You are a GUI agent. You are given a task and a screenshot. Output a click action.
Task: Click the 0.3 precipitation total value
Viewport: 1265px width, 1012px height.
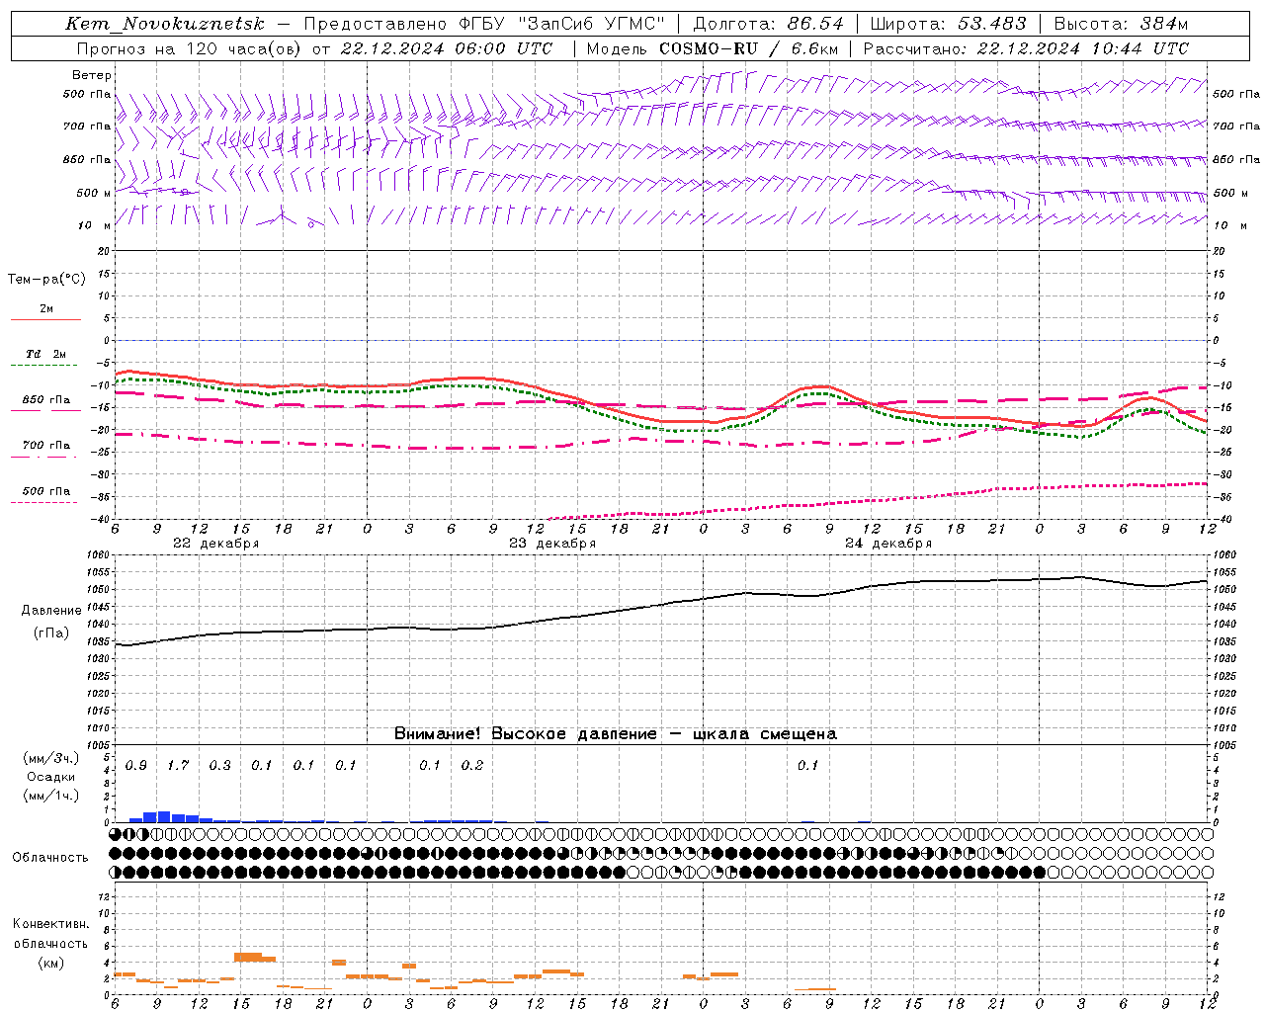tap(220, 766)
